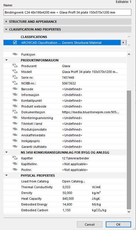The image size is (136, 230).
Task: Click the properties list scrollbar thumb
Action: tap(129, 150)
